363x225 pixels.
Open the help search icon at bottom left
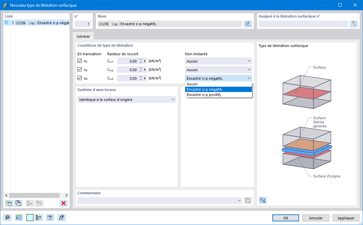(x=7, y=218)
